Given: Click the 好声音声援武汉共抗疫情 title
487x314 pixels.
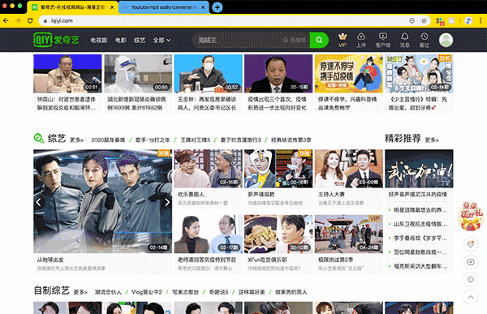Looking at the screenshot, I should click(x=418, y=195).
